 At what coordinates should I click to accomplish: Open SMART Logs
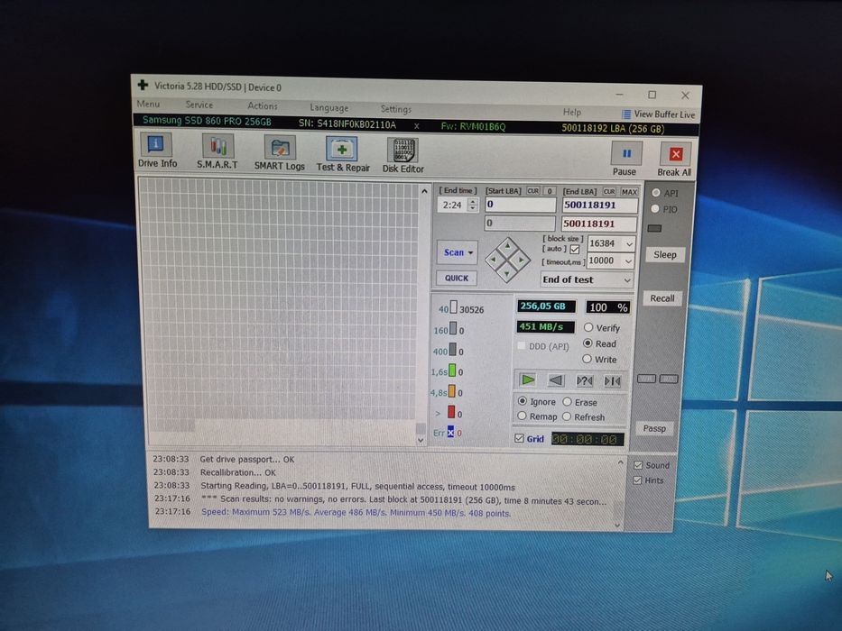[279, 153]
